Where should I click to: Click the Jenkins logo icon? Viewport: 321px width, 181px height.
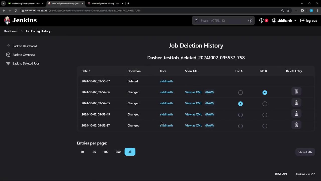7,20
